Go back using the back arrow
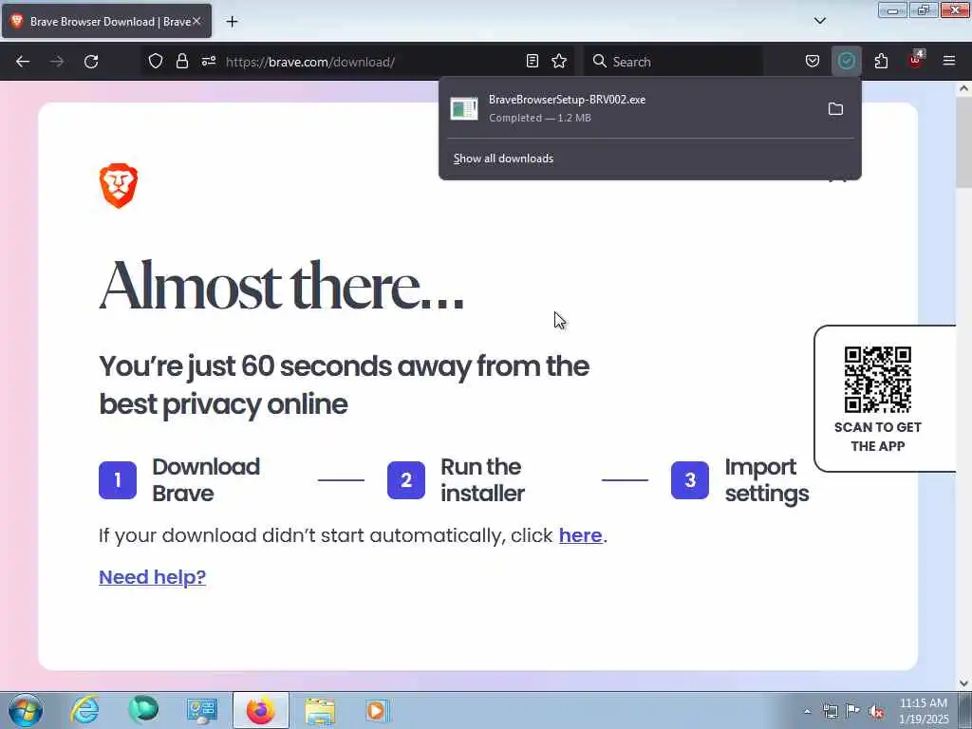The width and height of the screenshot is (972, 729). point(23,62)
